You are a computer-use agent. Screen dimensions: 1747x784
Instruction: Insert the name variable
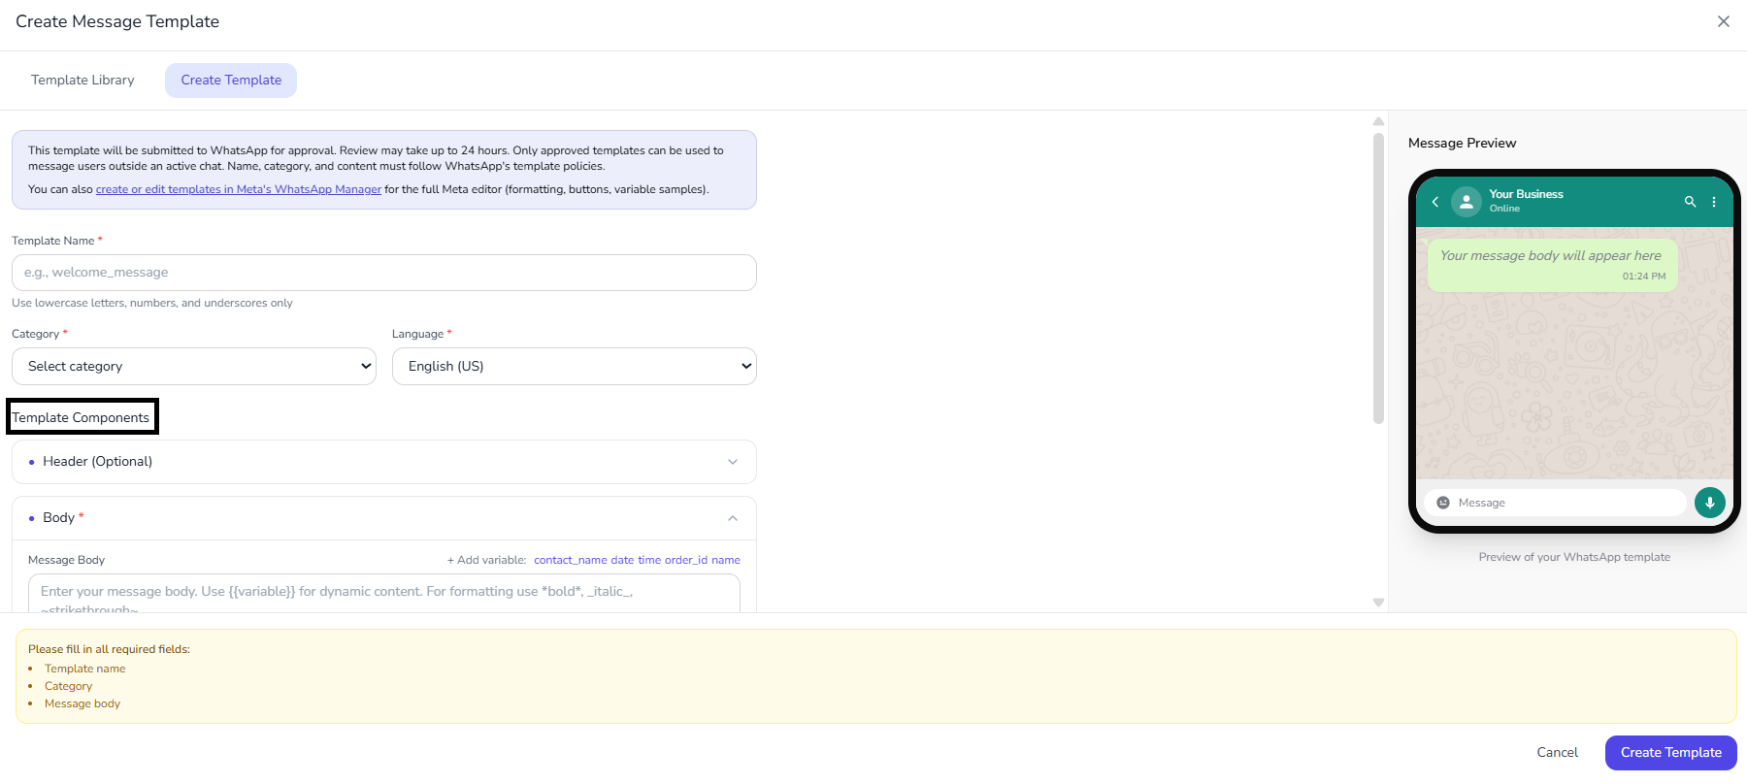point(726,560)
